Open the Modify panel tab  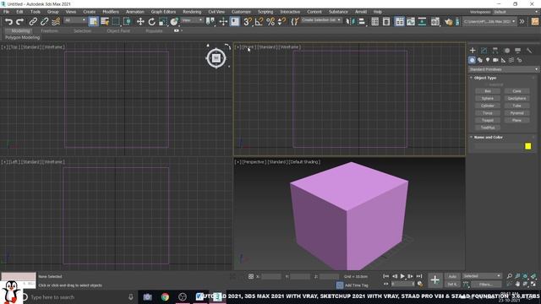[x=484, y=51]
